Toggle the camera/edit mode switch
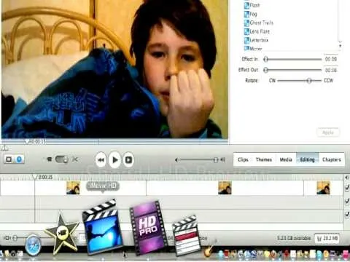Image resolution: width=350 pixels, height=262 pixels. [x=62, y=159]
